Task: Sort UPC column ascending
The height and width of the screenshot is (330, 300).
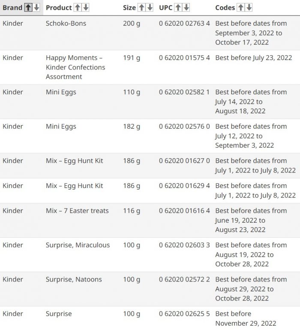Action: point(178,8)
